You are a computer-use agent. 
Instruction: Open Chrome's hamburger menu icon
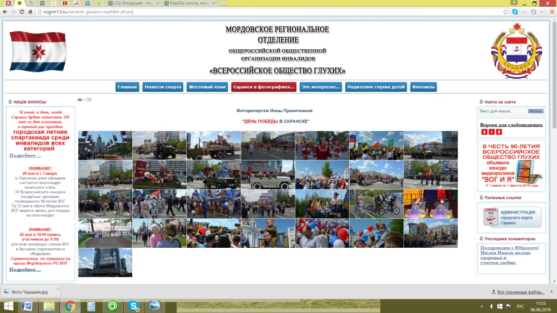(550, 11)
